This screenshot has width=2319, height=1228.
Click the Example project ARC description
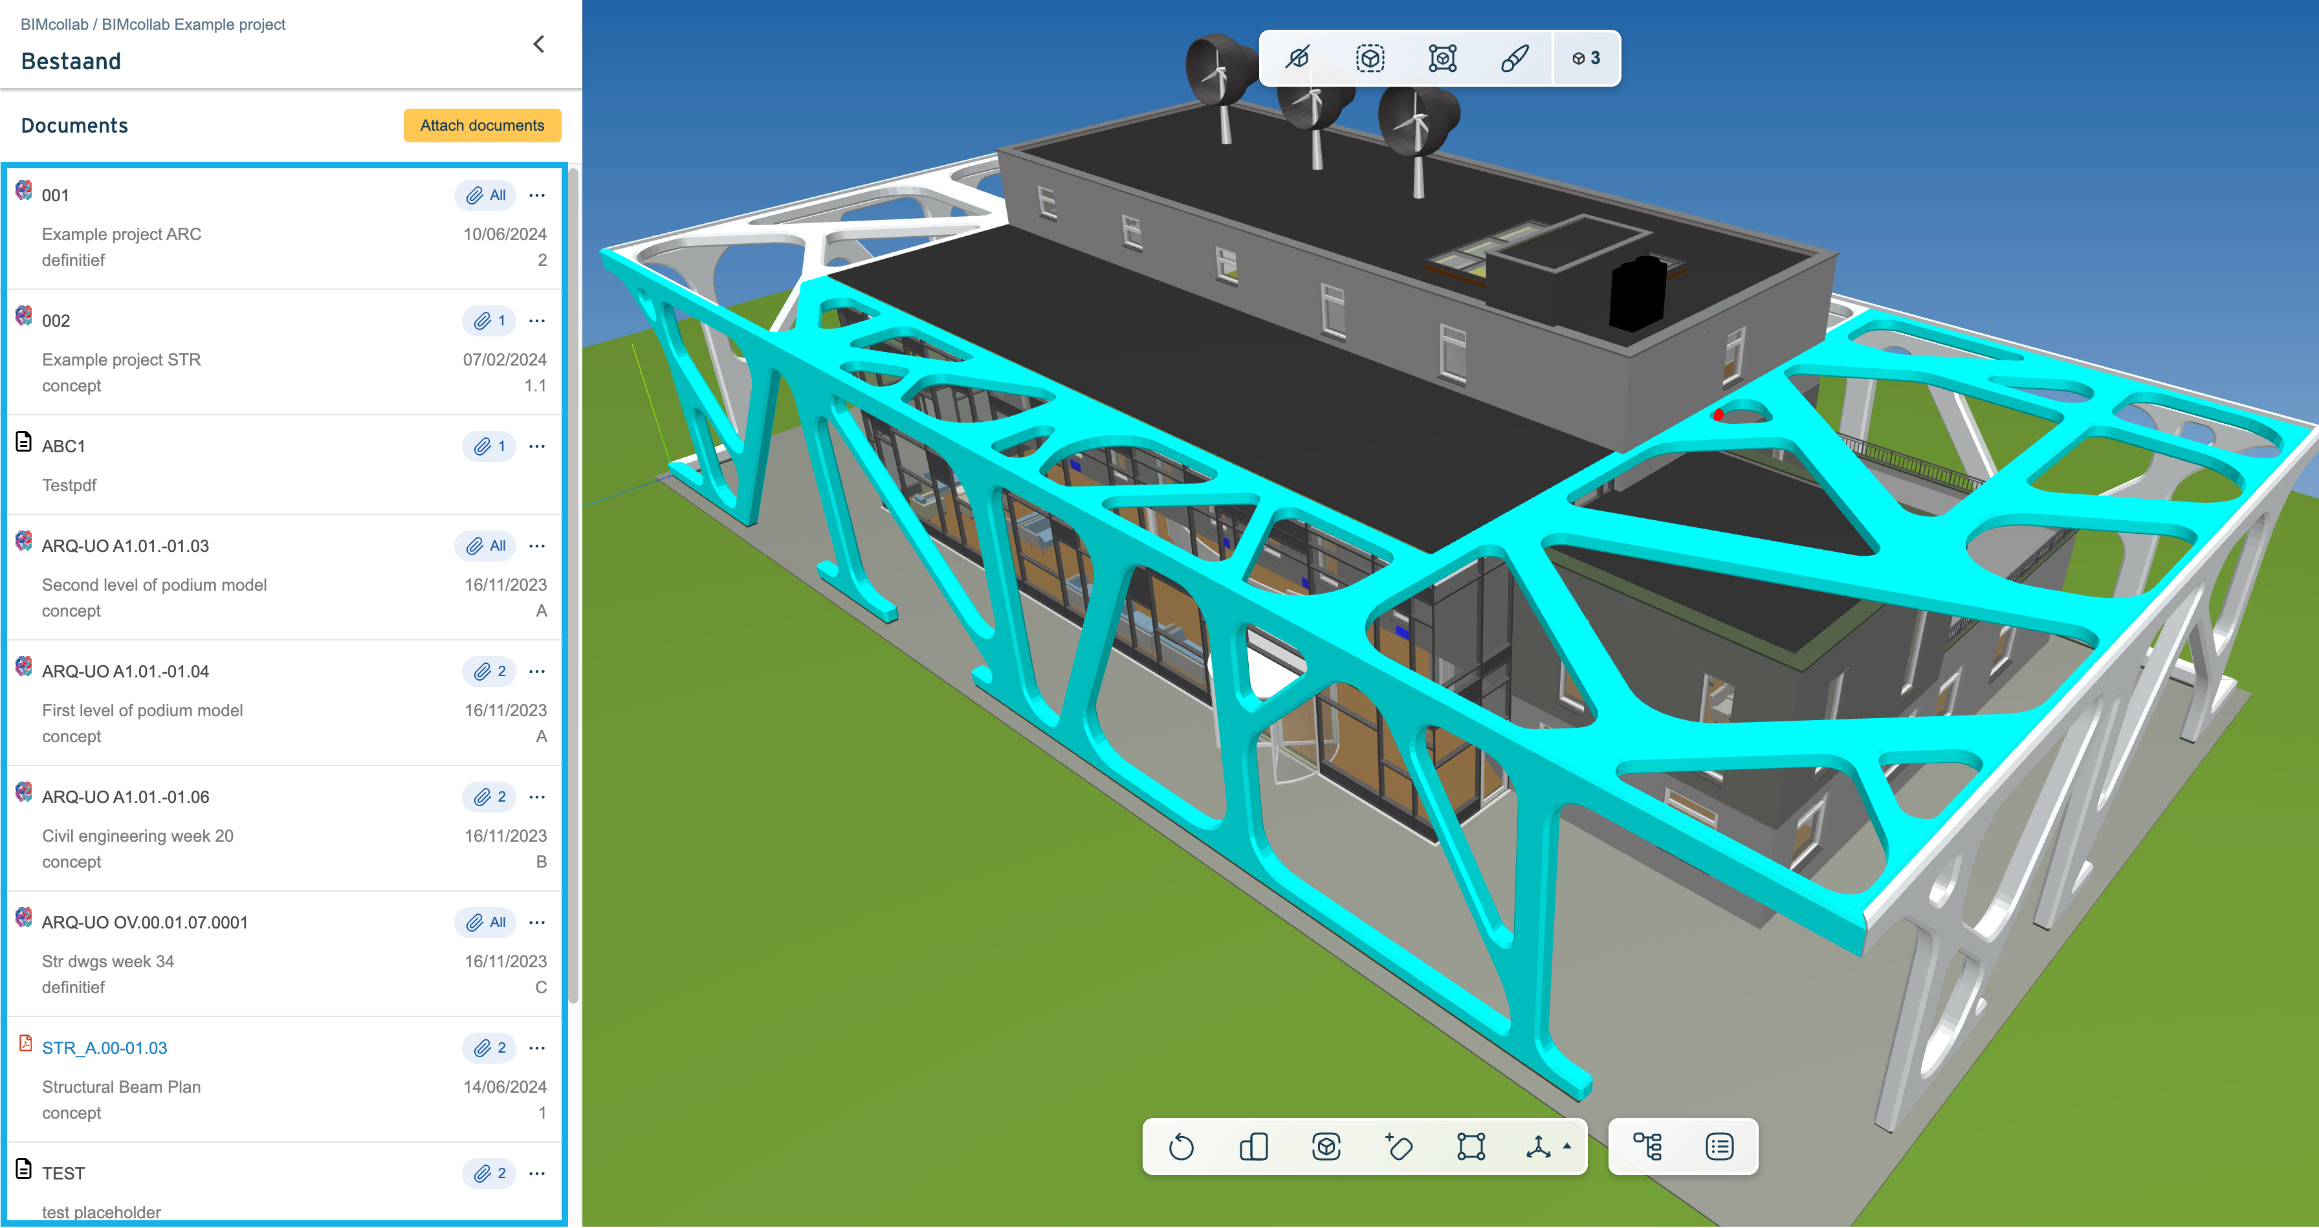122,234
